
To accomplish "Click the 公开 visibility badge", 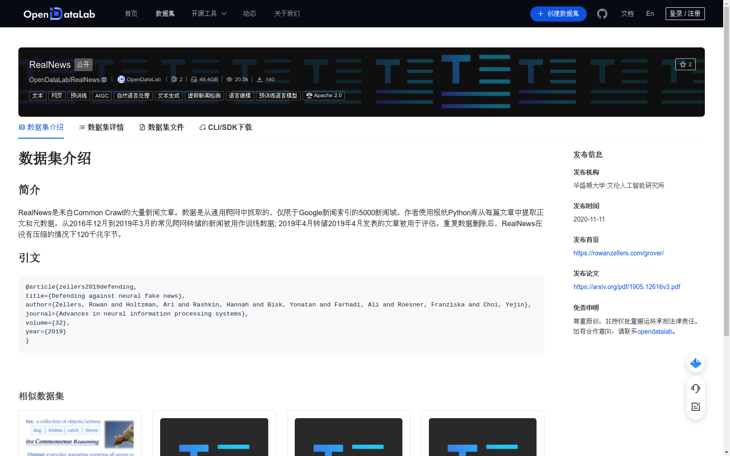I will 83,64.
